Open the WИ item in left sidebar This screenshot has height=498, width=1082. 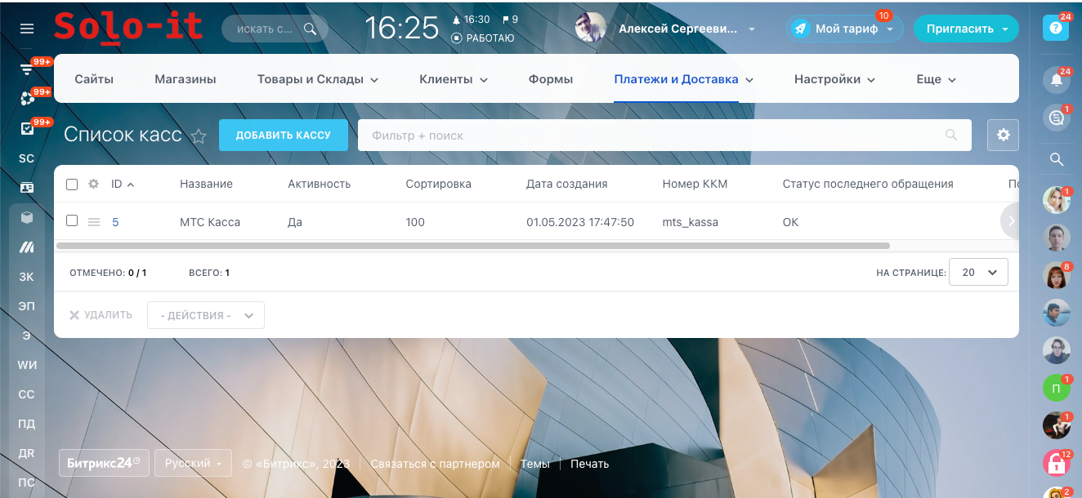[x=27, y=365]
